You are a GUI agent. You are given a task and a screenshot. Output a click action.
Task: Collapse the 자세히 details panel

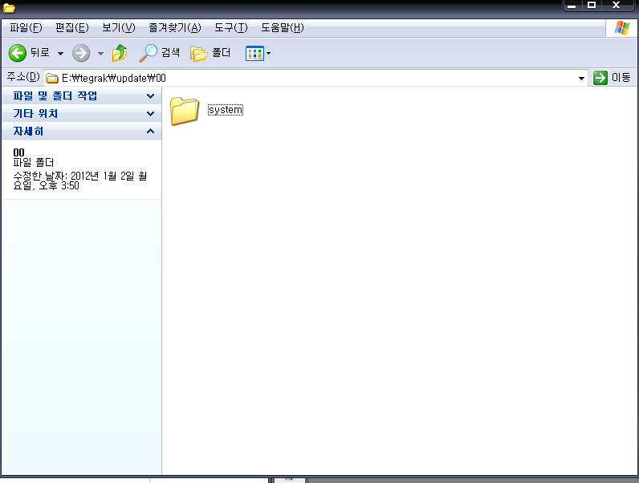point(150,132)
